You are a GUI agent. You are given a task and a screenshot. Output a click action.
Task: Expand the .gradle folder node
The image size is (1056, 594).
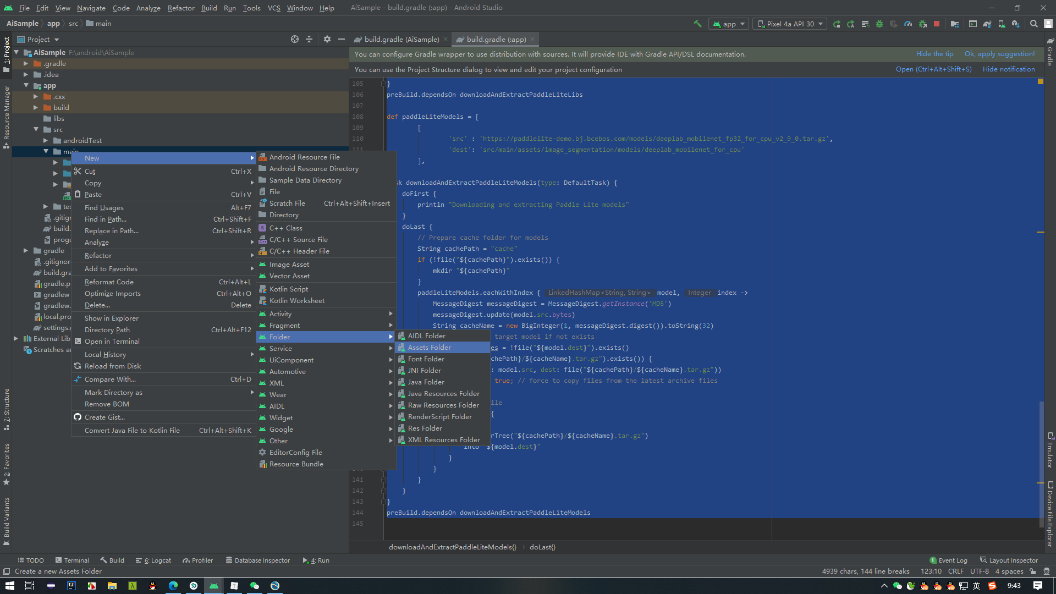point(26,64)
